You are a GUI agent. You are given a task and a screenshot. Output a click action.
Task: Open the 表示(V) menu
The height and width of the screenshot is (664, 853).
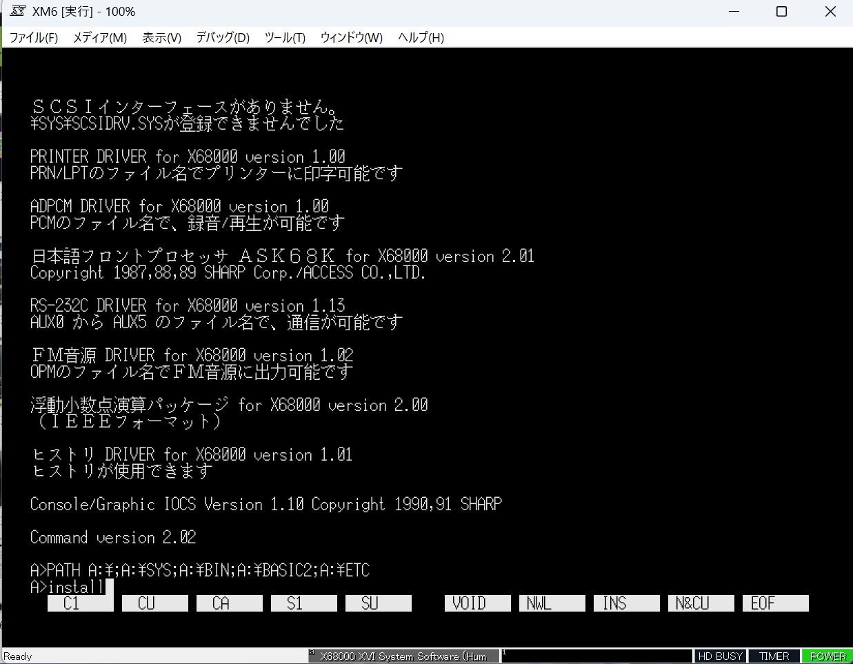[x=161, y=38]
